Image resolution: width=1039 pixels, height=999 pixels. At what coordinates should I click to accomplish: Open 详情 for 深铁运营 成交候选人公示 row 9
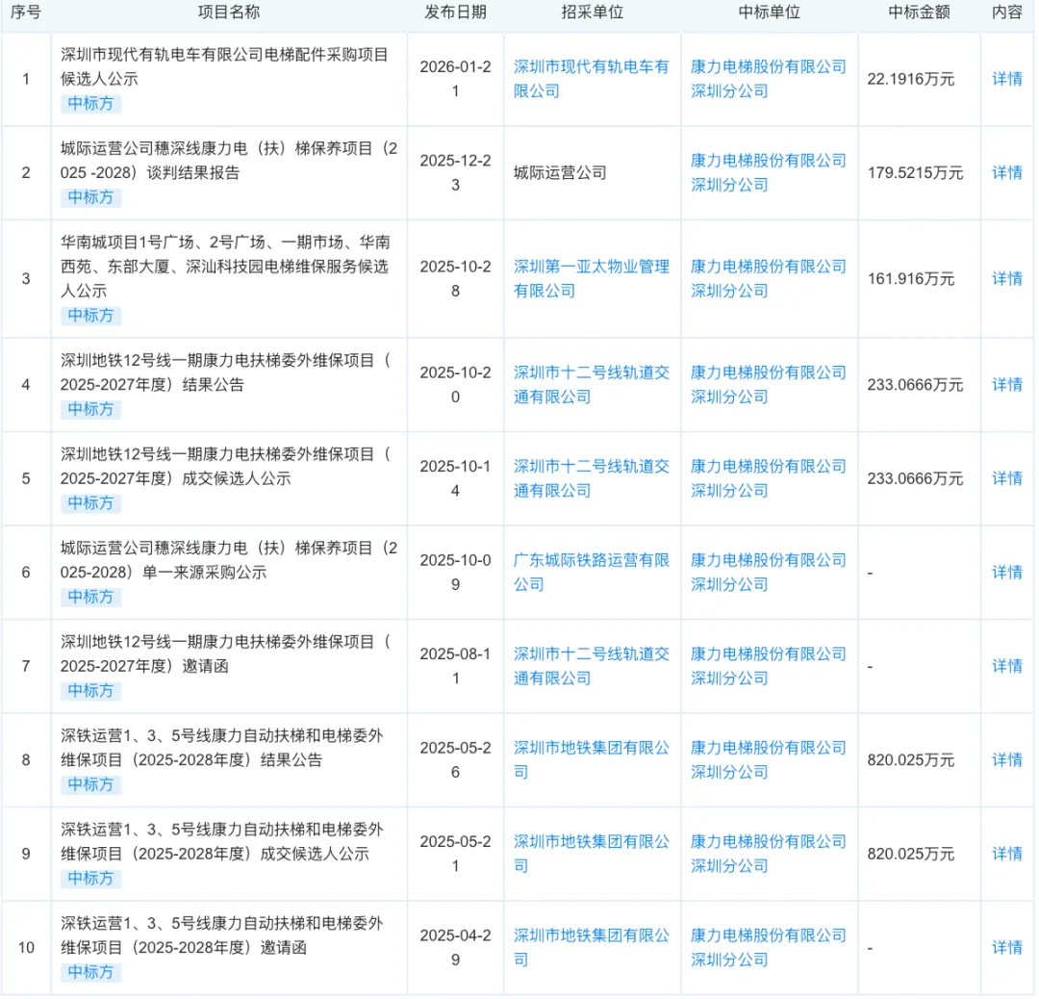1006,854
